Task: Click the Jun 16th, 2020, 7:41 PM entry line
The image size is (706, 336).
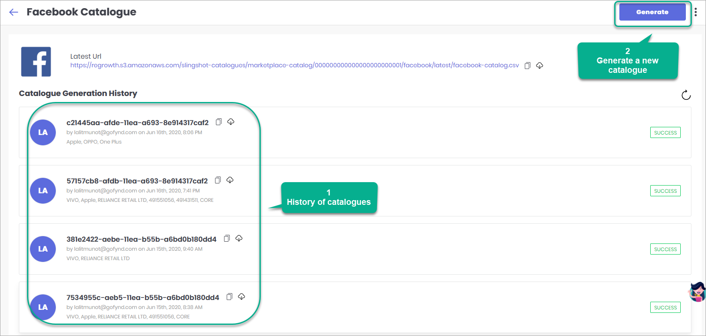Action: pos(133,191)
